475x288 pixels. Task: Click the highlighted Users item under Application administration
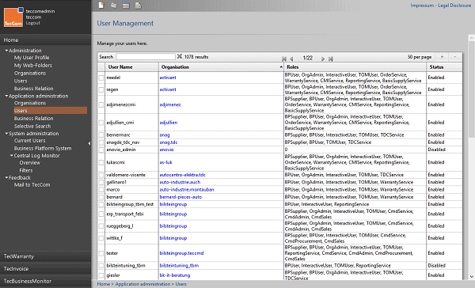coord(51,111)
